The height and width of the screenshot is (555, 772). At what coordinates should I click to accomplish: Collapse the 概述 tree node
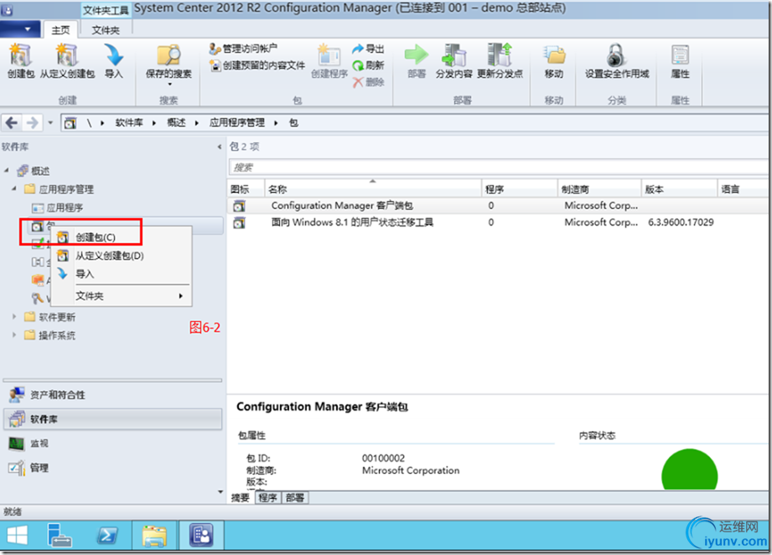pyautogui.click(x=7, y=170)
